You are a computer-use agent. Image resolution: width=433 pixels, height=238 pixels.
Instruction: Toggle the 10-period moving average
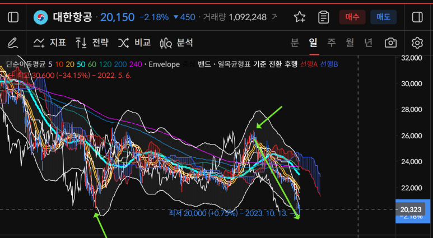tap(59, 64)
